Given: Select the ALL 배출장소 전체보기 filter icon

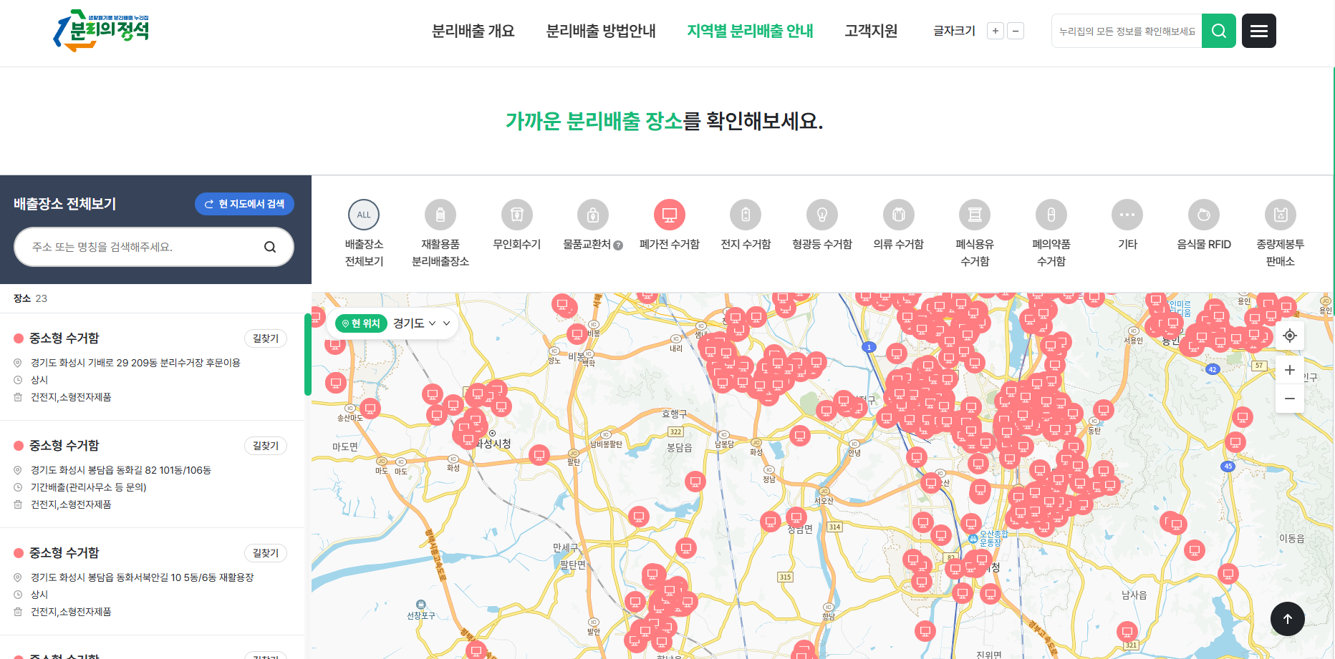Looking at the screenshot, I should (x=364, y=215).
